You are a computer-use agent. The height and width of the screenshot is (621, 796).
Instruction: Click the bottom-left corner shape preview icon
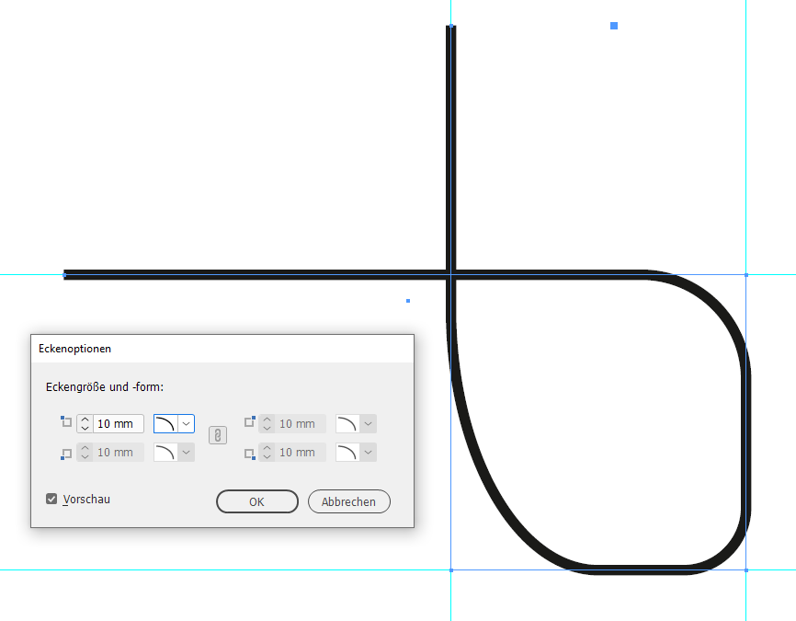(166, 452)
